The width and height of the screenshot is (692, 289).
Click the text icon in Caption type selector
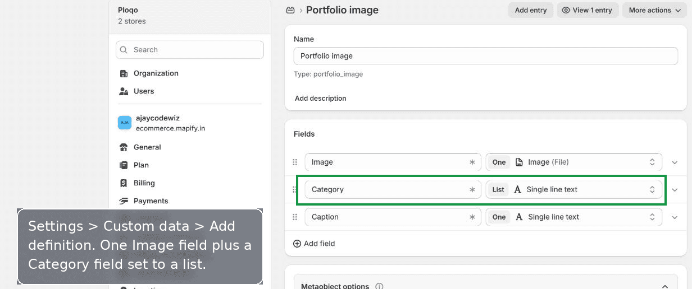(519, 217)
